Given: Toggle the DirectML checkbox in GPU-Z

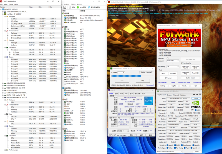Looking at the screenshot, I should click(193, 145).
